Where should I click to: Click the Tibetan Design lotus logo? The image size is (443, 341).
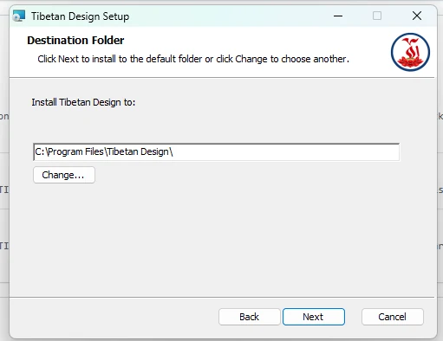pyautogui.click(x=410, y=52)
